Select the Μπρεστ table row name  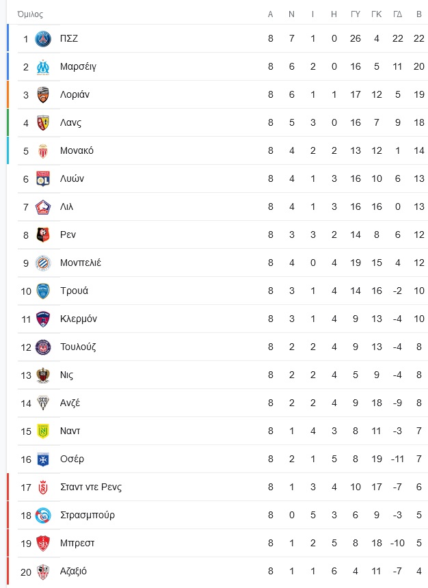pyautogui.click(x=77, y=544)
